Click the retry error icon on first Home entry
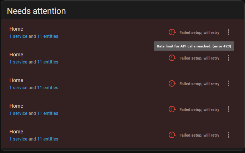 point(172,32)
